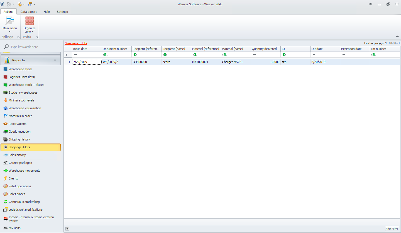The width and height of the screenshot is (401, 233).
Task: Open the Aplikacja group dialog launcher
Action: (x=18, y=37)
